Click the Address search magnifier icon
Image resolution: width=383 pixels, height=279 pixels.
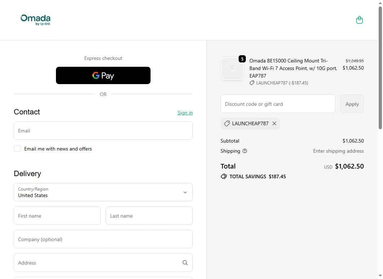tap(185, 263)
